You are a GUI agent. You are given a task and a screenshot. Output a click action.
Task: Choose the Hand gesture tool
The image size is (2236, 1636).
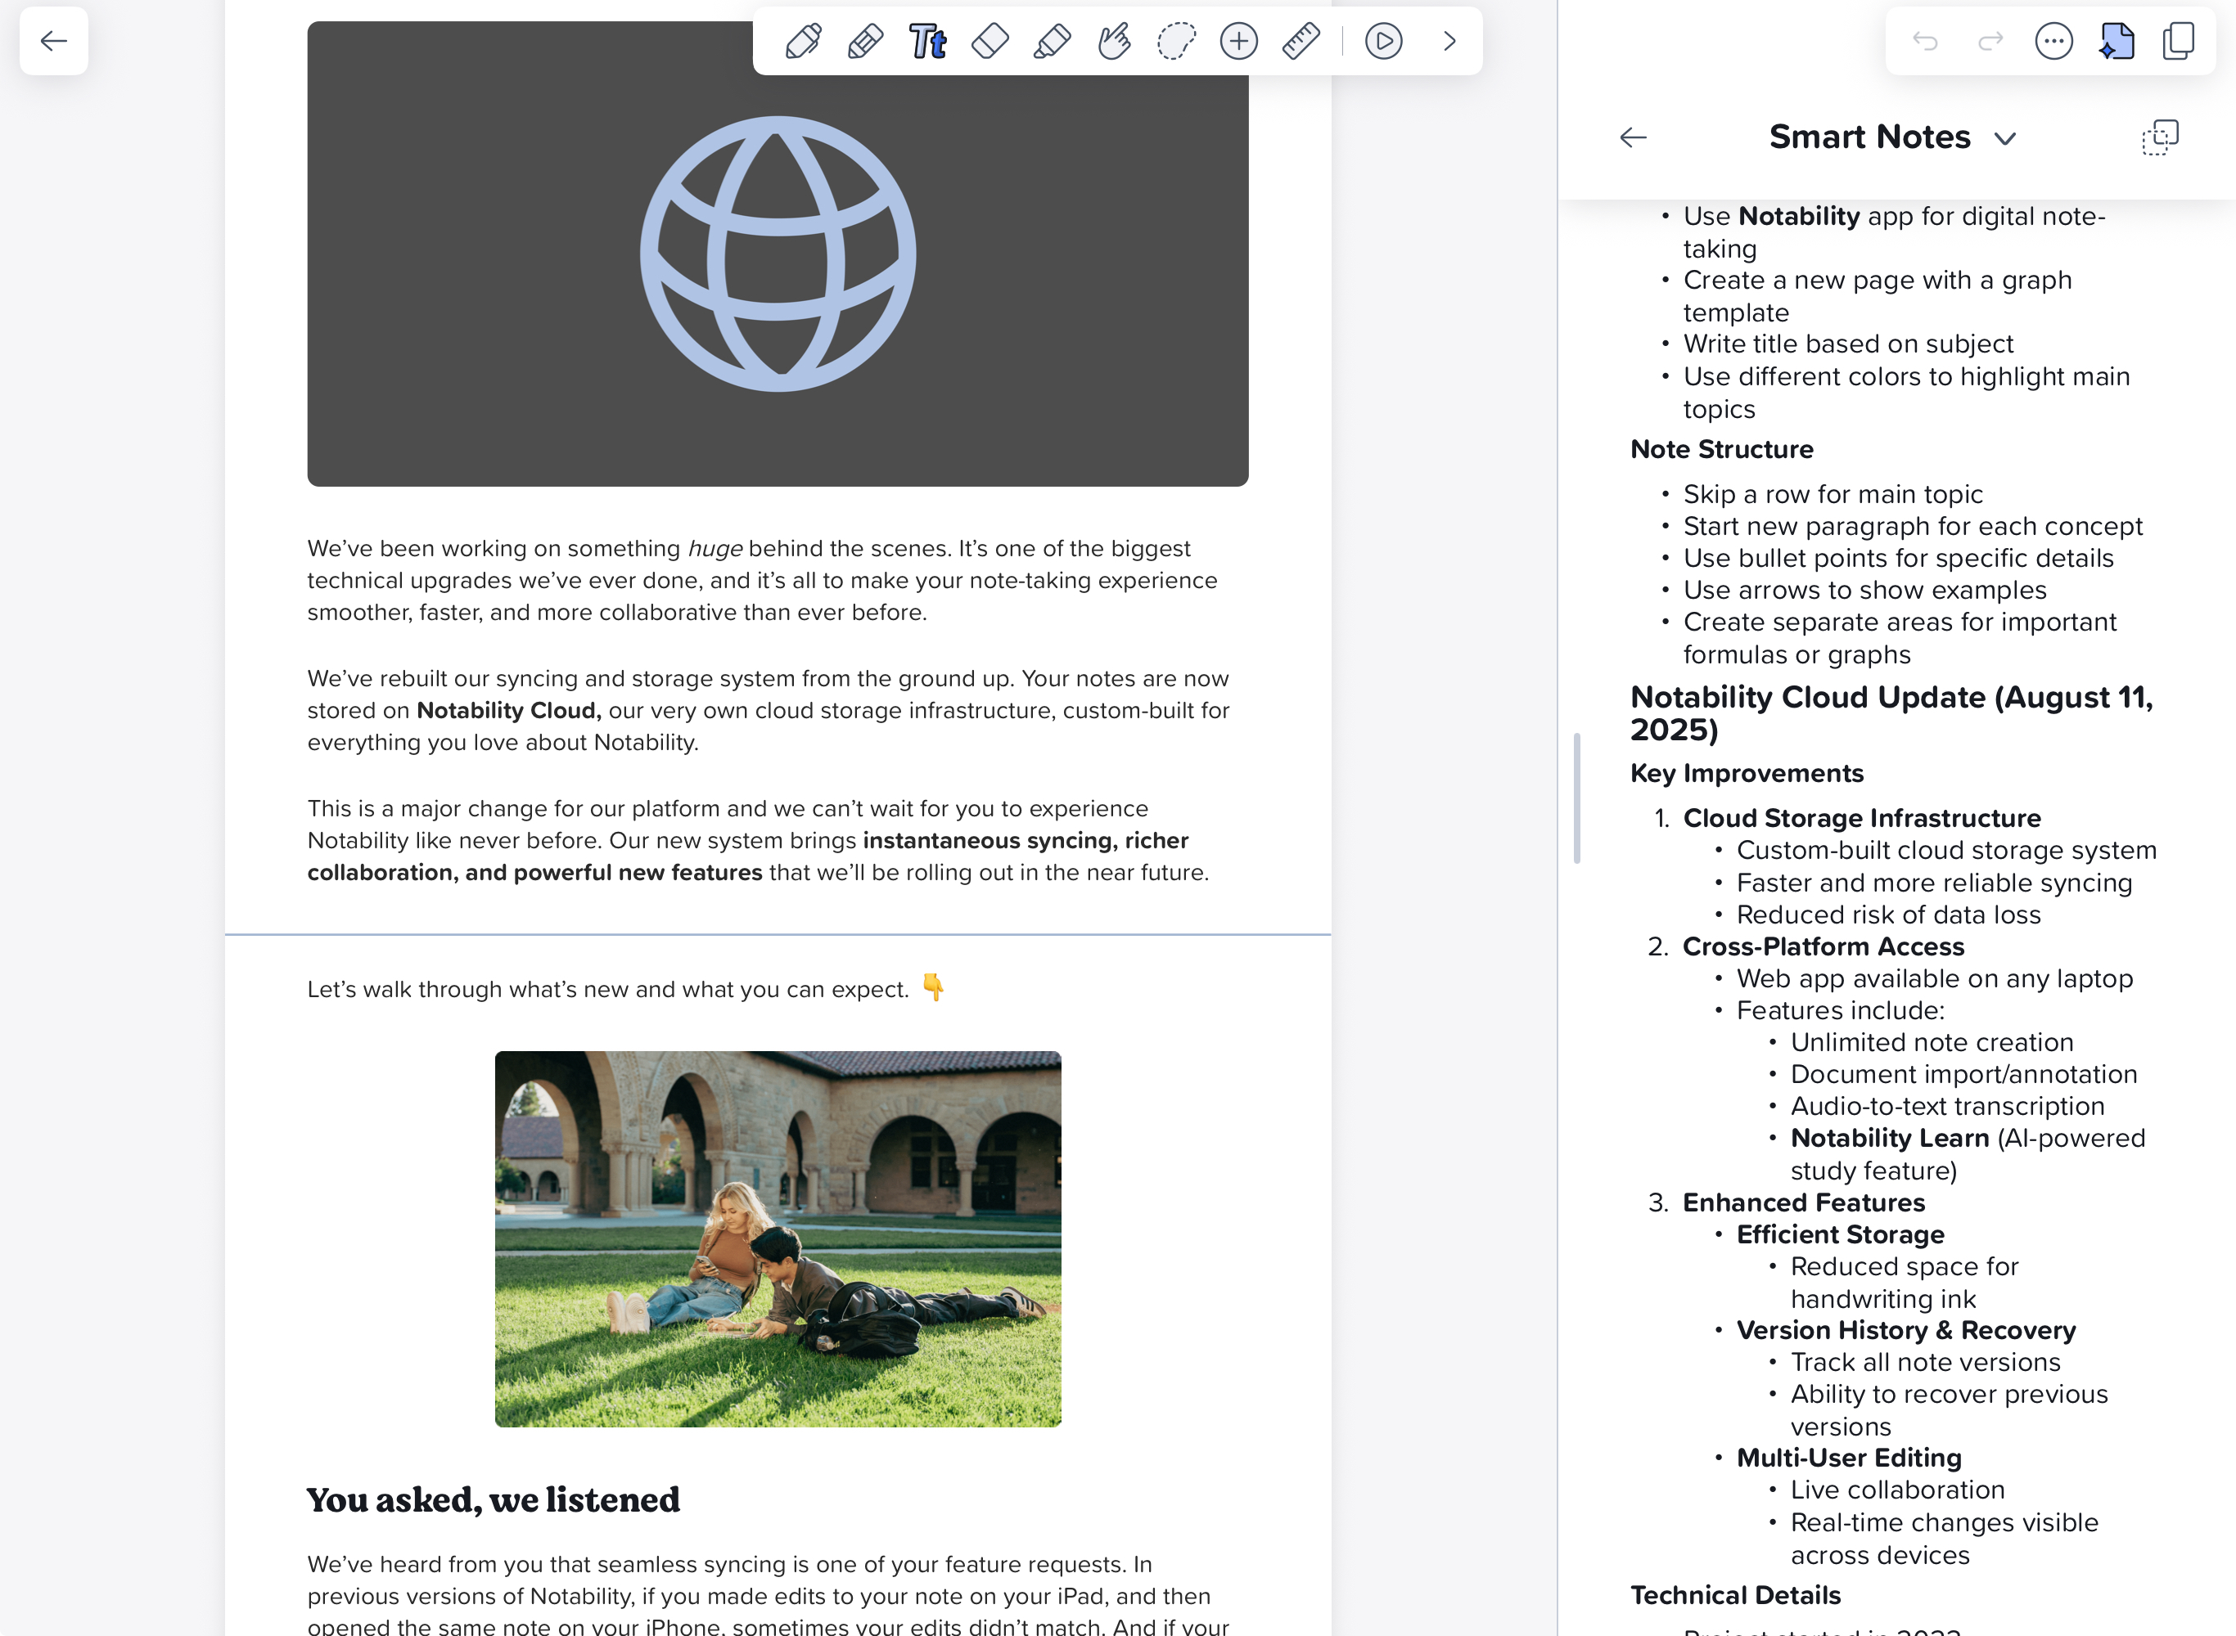[1114, 42]
